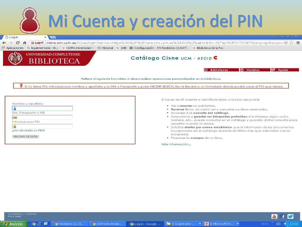Open the Recibidos Gmail bookmark
The width and height of the screenshot is (302, 227).
pyautogui.click(x=173, y=48)
